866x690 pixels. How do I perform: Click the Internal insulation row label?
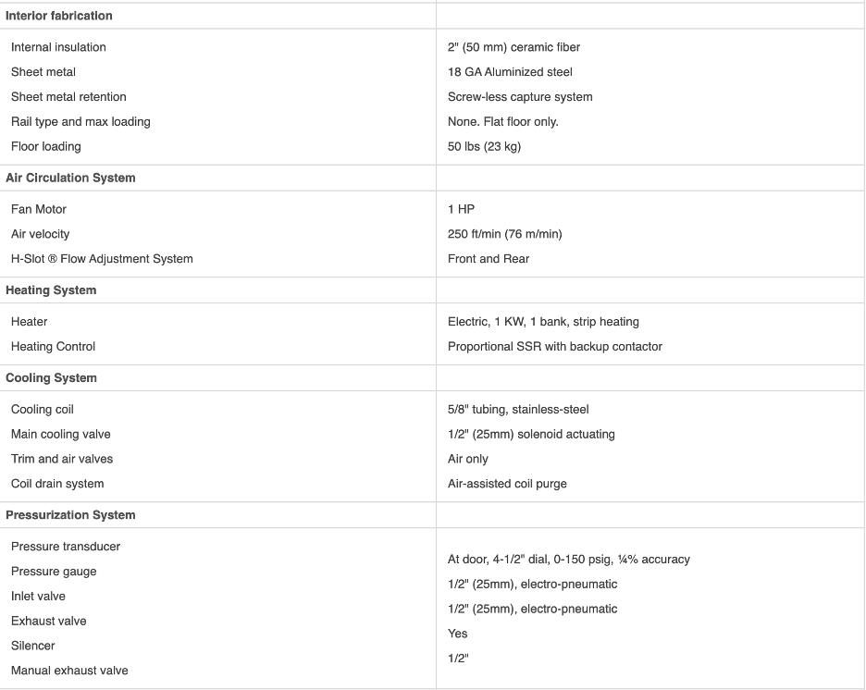(x=58, y=47)
